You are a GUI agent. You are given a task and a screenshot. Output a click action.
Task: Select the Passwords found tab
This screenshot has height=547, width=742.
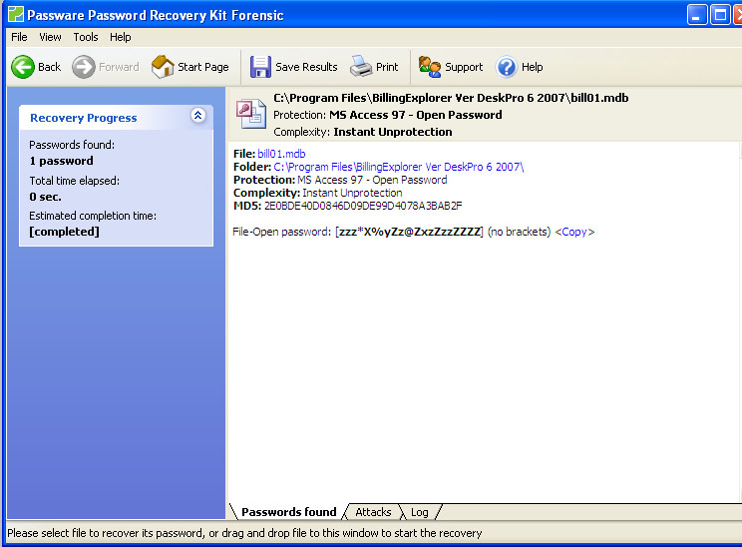coord(288,512)
